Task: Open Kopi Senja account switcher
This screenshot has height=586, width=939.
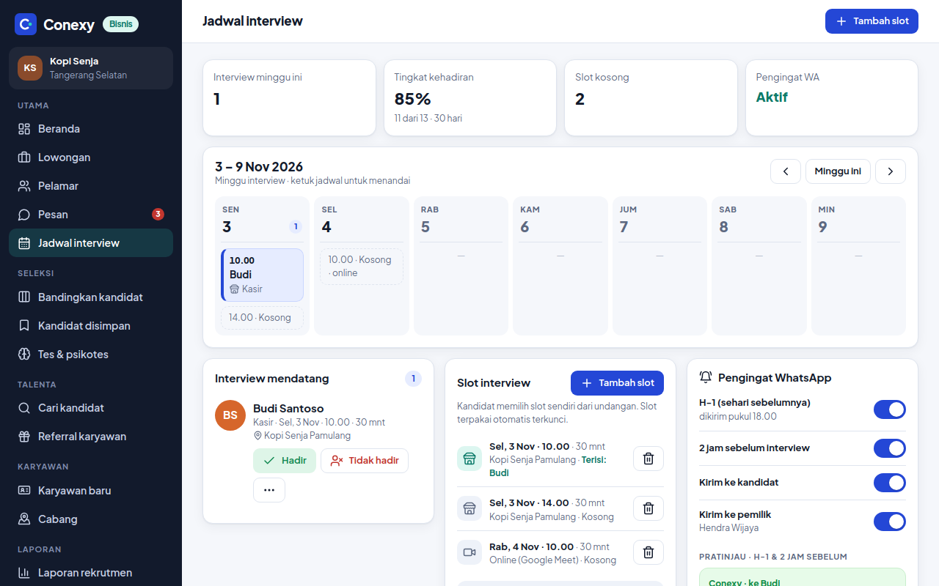Action: coord(91,68)
